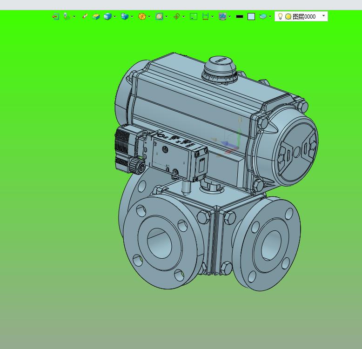
Task: Click the exit icon with red arrow
Action: pos(55,16)
